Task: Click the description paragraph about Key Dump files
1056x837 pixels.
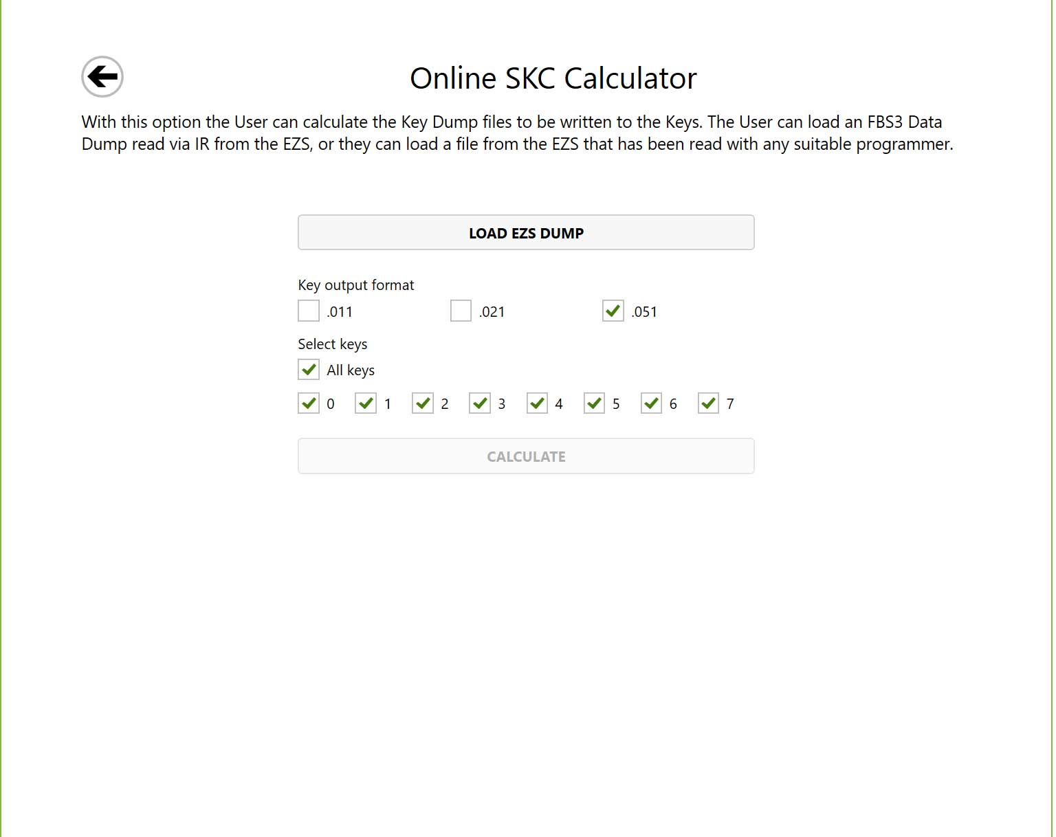Action: [x=517, y=133]
